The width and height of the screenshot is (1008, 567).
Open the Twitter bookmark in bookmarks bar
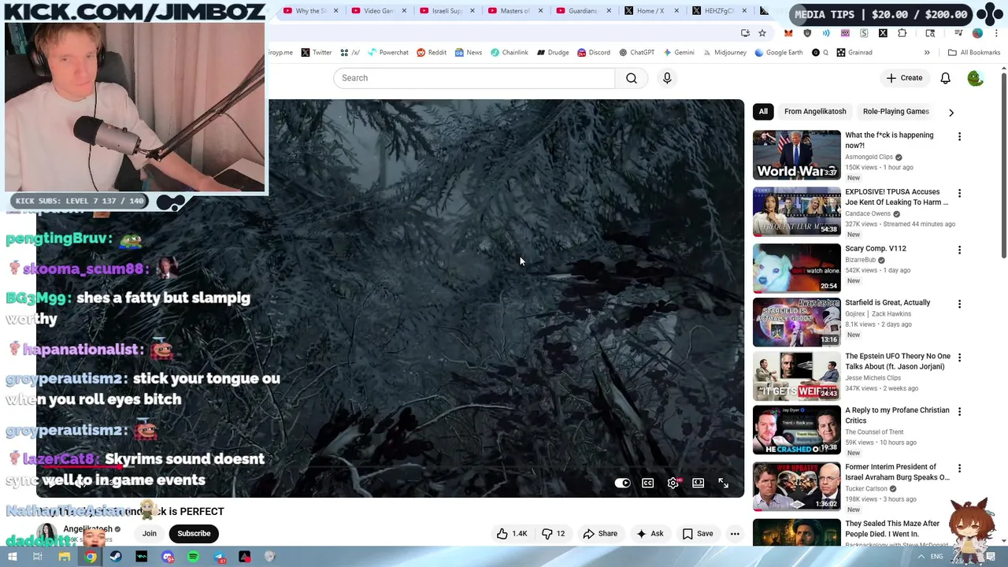point(316,53)
